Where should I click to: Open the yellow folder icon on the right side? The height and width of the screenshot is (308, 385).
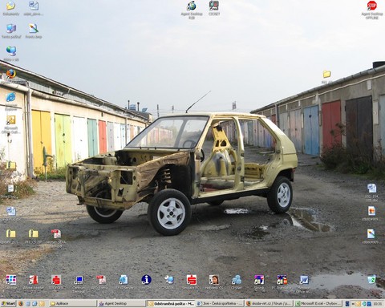click(x=326, y=75)
